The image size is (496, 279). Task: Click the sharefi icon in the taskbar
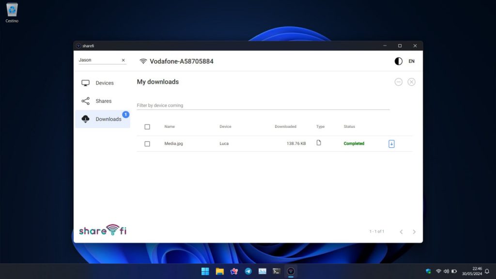[x=291, y=271]
